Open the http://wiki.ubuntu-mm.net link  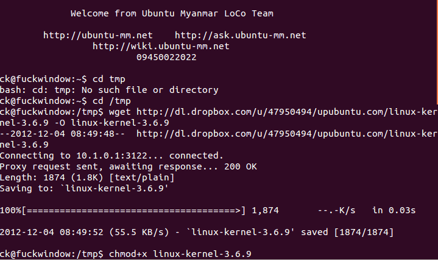[161, 46]
